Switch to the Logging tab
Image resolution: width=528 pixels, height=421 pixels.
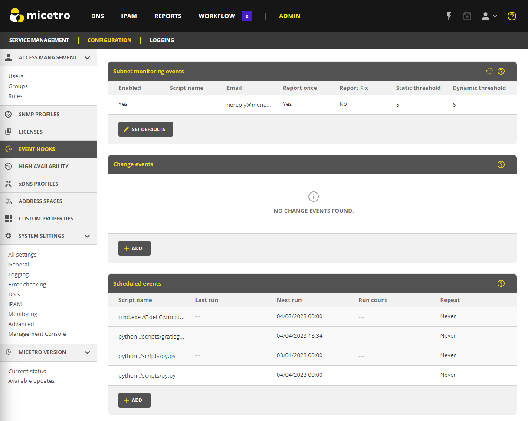[x=162, y=40]
